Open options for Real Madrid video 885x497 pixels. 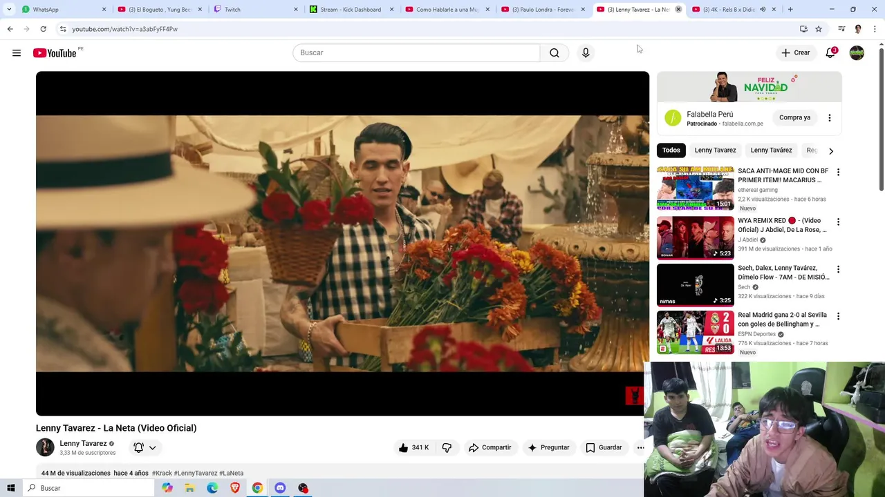click(x=838, y=316)
